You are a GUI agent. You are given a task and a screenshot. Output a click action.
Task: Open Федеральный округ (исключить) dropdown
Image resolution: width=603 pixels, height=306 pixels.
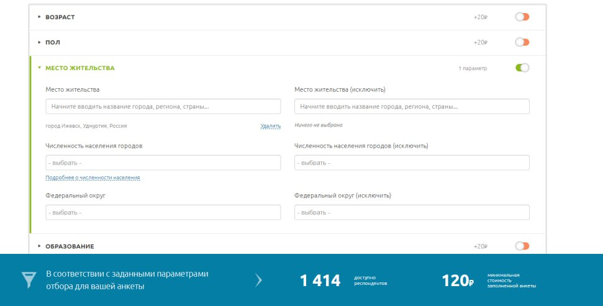[x=412, y=212]
